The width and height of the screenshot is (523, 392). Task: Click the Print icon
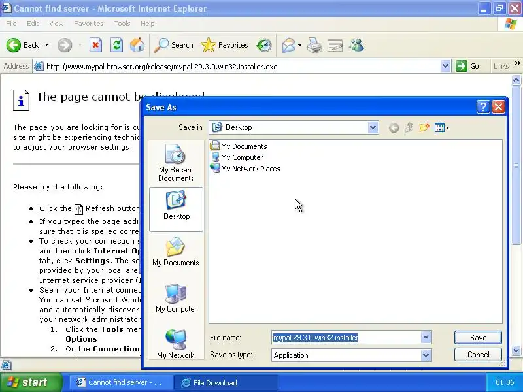314,45
